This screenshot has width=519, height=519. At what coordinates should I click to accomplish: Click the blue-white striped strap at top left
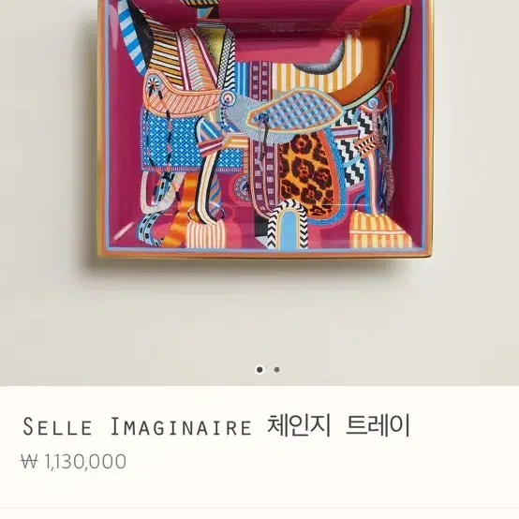click(131, 37)
